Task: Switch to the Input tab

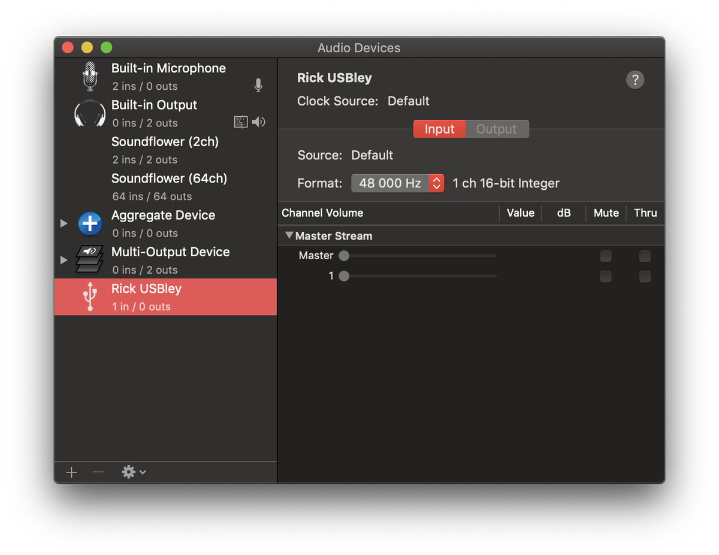Action: pos(439,129)
